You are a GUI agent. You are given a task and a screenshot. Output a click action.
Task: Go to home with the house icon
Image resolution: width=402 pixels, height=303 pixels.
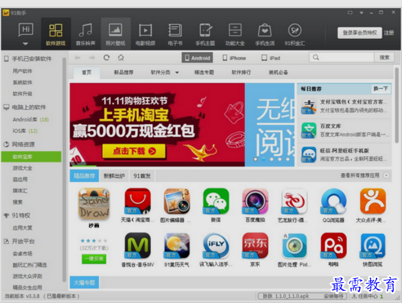pyautogui.click(x=121, y=57)
